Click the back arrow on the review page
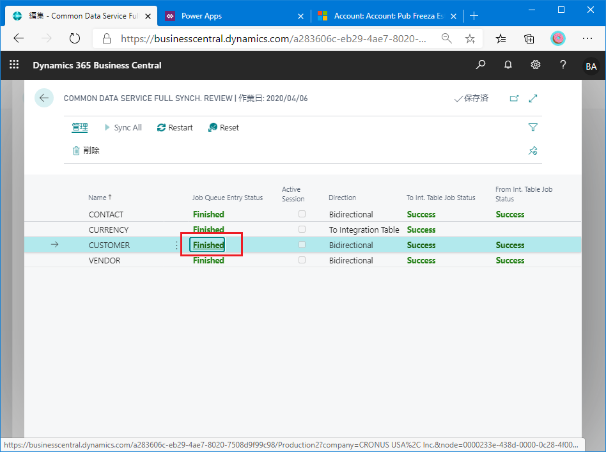This screenshot has height=452, width=606. [x=44, y=98]
